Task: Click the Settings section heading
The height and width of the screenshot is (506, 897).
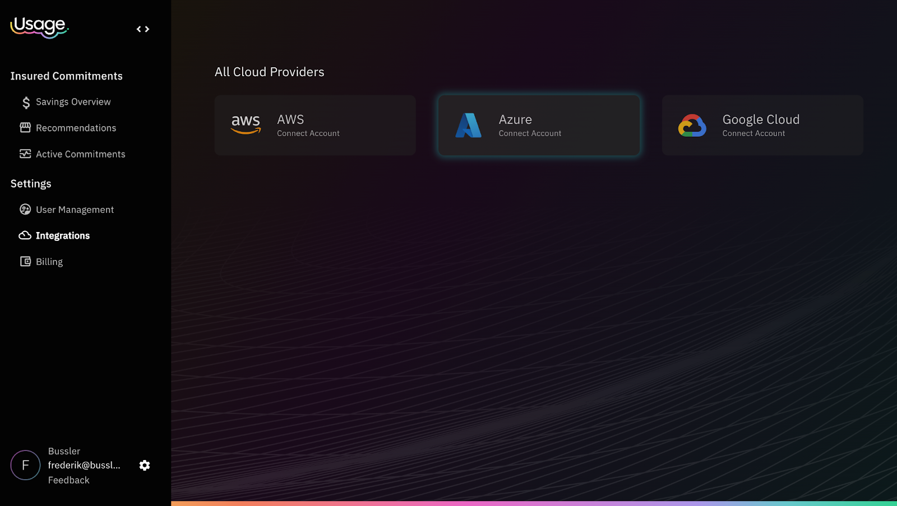Action: [x=31, y=184]
